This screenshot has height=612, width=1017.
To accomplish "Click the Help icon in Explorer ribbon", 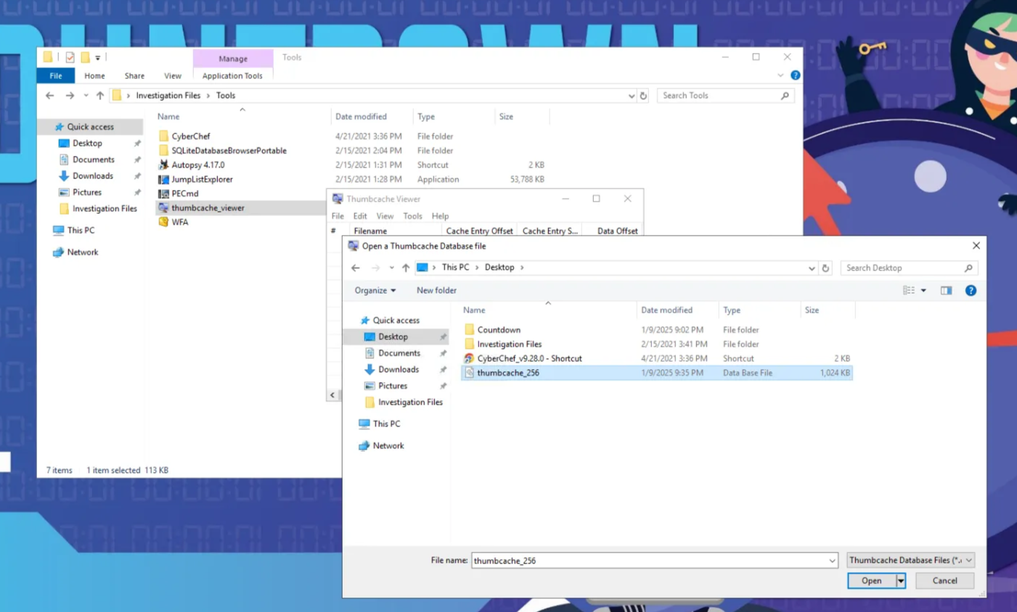I will click(795, 75).
